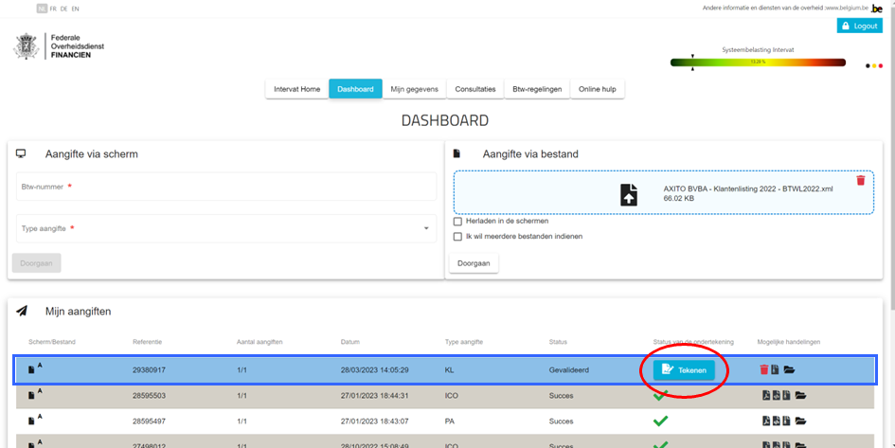Click greyed Doorgaan under Aangifte via scherm
This screenshot has width=895, height=448.
[37, 263]
